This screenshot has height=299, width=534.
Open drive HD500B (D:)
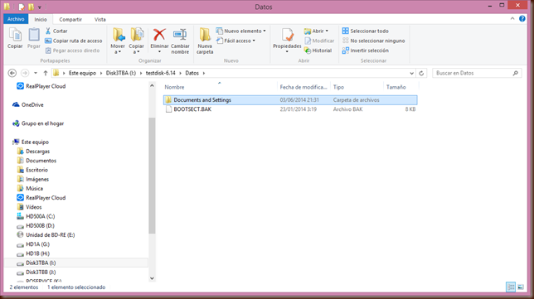click(x=36, y=225)
